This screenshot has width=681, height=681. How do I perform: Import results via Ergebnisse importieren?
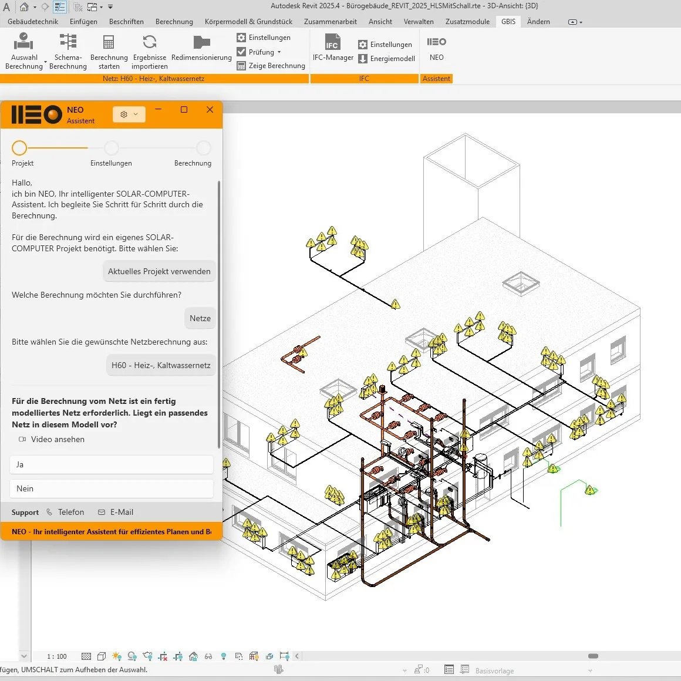[149, 51]
